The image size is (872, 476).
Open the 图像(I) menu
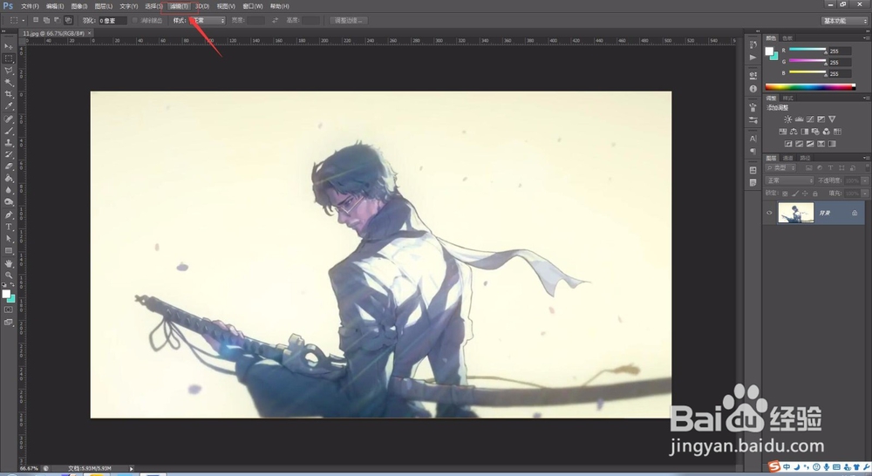tap(79, 6)
